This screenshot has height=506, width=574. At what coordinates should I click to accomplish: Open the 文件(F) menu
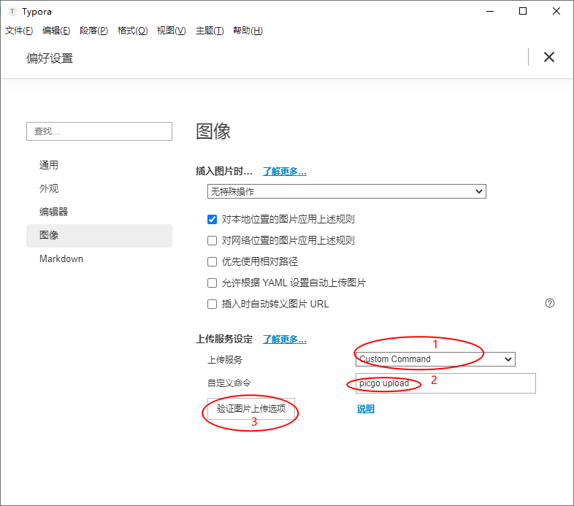click(19, 31)
